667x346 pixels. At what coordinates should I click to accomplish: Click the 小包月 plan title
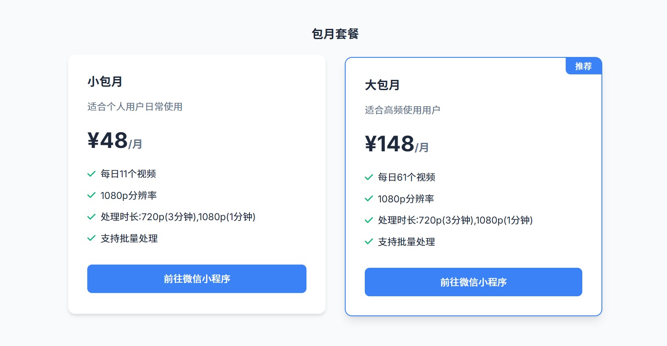point(104,82)
